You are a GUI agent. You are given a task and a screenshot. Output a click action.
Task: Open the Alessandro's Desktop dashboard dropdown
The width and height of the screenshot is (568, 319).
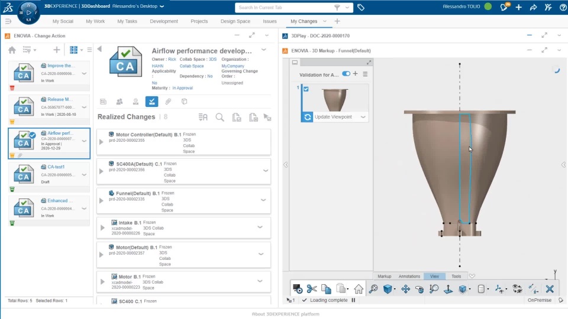tap(162, 6)
